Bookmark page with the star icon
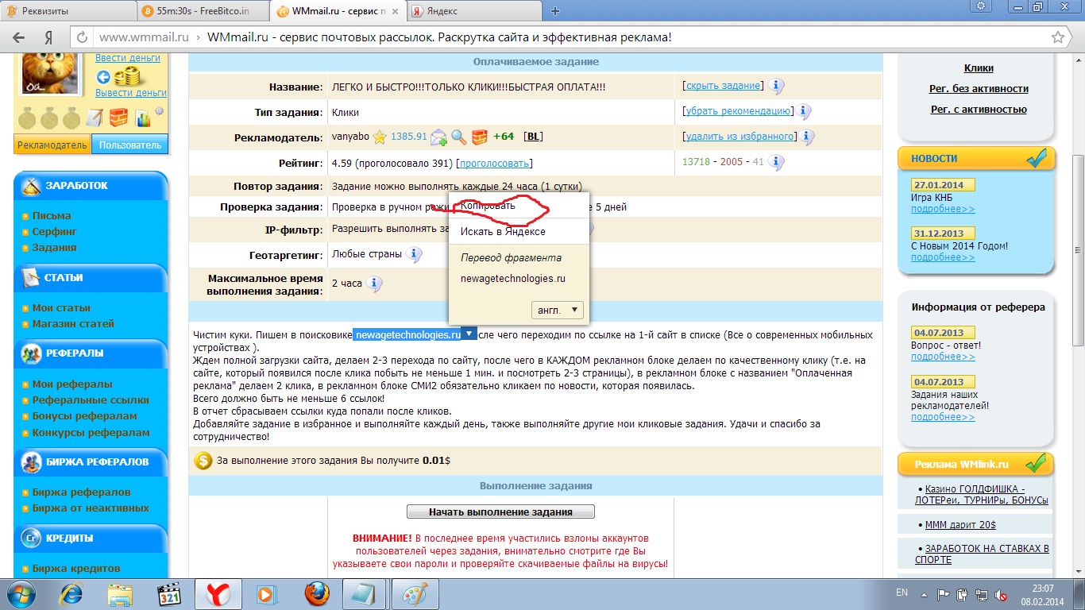1085x610 pixels. tap(1057, 37)
